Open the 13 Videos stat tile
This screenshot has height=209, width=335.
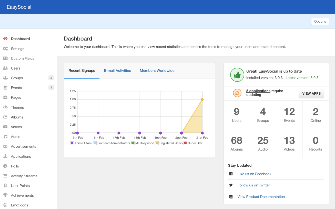click(x=289, y=144)
